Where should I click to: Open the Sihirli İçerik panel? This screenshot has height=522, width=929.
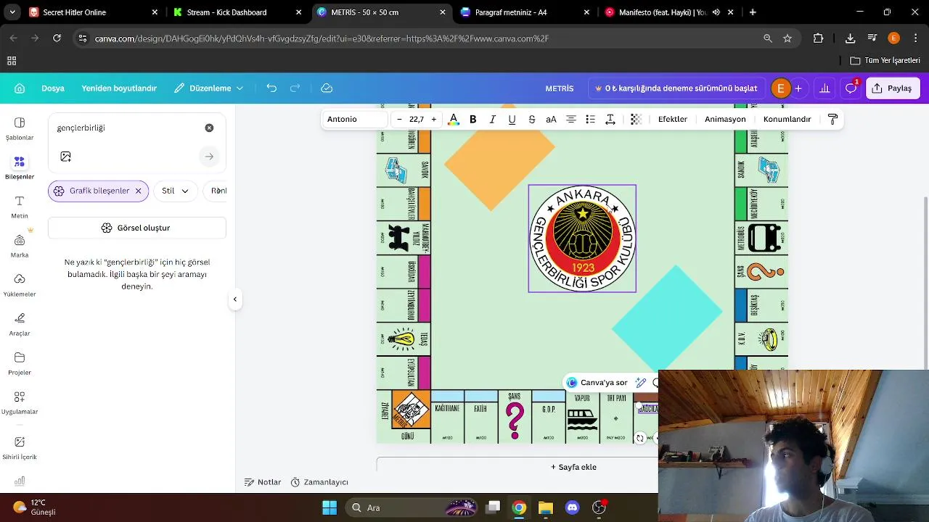point(20,447)
